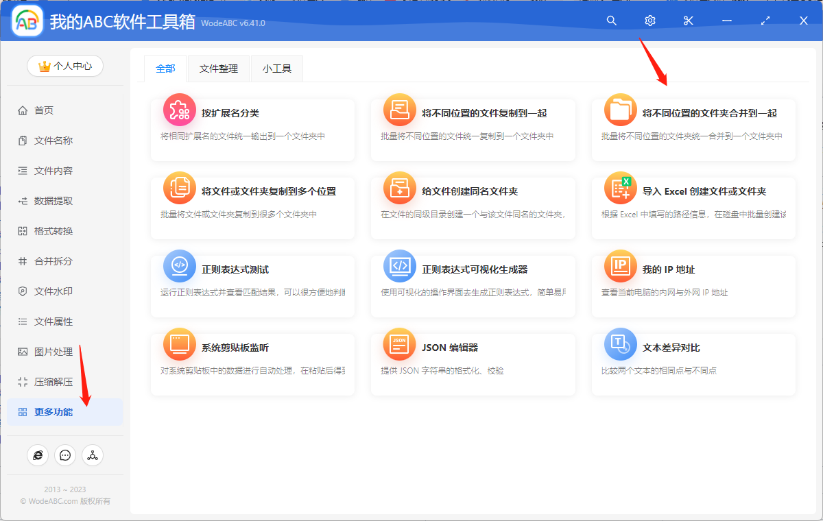Screen dimensions: 823x521
Task: Switch to the 文件整理 tab
Action: click(218, 69)
